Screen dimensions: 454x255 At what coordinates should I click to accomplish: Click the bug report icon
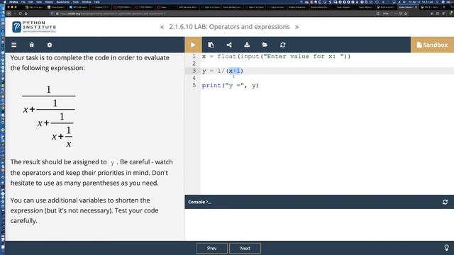[31, 45]
